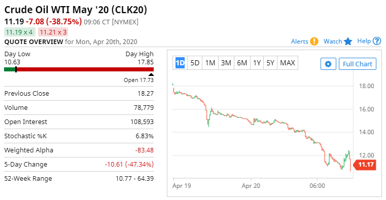This screenshot has width=386, height=200.
Task: Switch chart to 5D period
Action: point(195,63)
